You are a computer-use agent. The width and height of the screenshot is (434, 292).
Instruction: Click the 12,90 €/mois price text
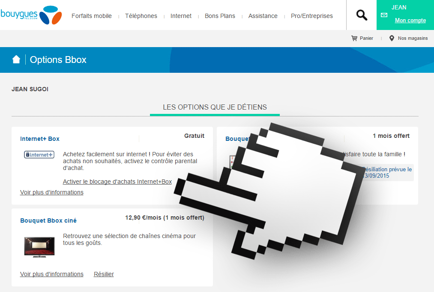pyautogui.click(x=165, y=218)
